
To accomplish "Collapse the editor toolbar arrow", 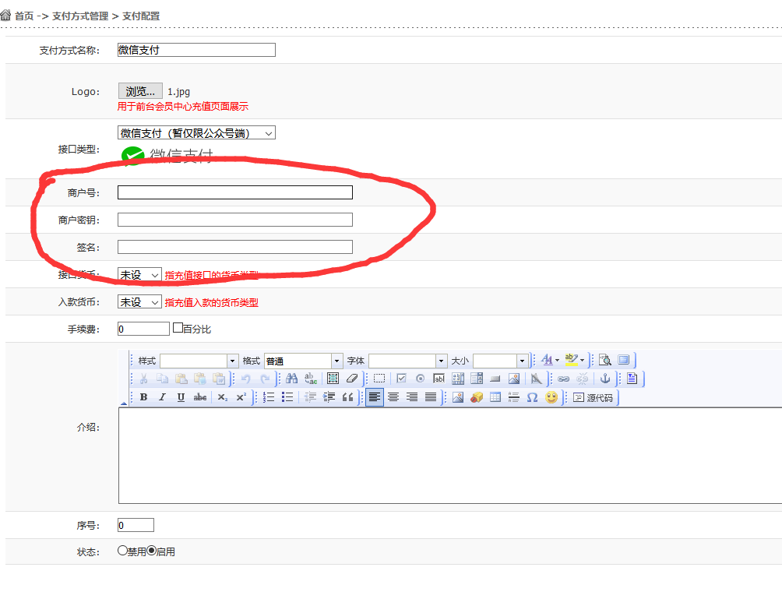I will coord(124,403).
